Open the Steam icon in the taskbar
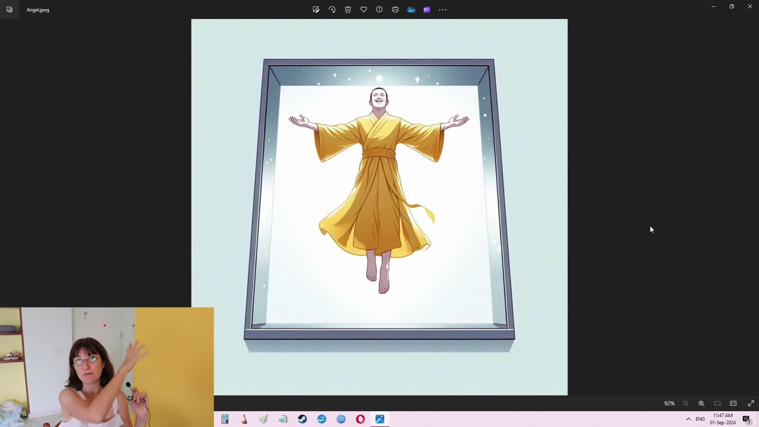Viewport: 759px width, 427px height. pyautogui.click(x=302, y=419)
